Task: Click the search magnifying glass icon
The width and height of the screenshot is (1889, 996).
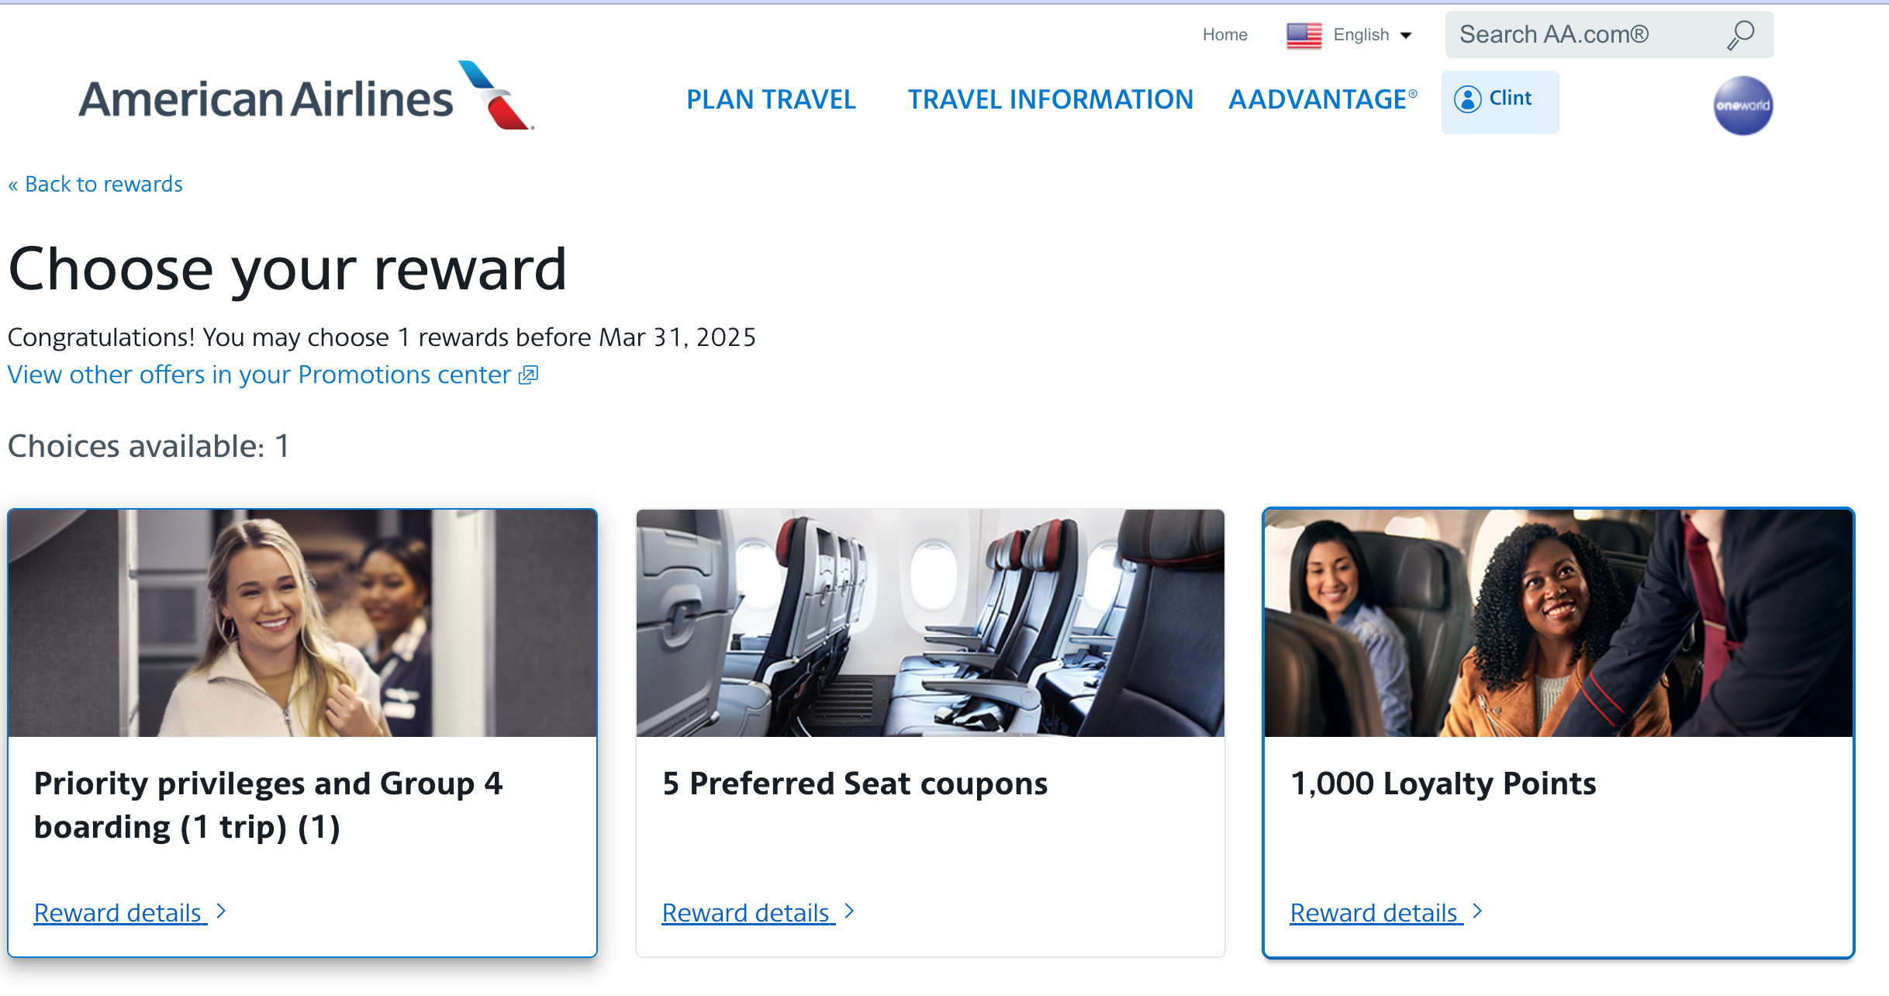Action: 1741,34
